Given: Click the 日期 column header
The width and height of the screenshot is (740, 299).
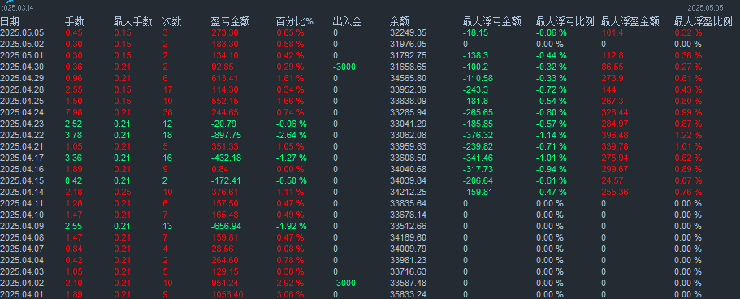Looking at the screenshot, I should (x=10, y=21).
